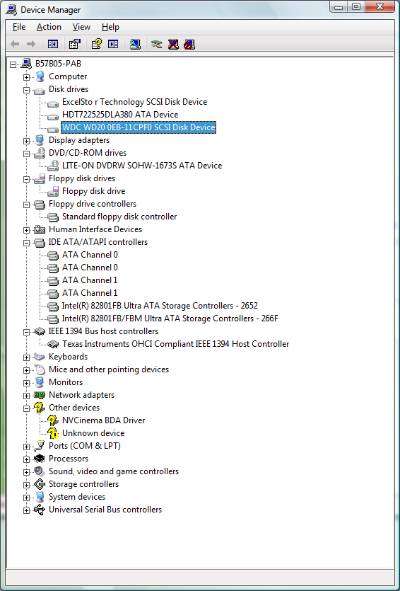This screenshot has width=400, height=591.
Task: Select Texas Instruments OHCI IEEE 1394 Host Controller
Action: pos(176,343)
